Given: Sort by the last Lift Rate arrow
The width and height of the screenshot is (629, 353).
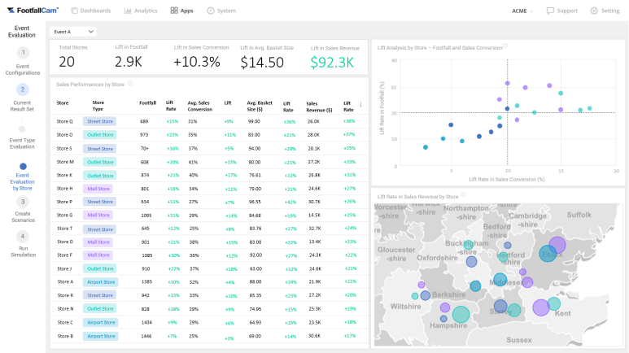Looking at the screenshot, I should [360, 104].
